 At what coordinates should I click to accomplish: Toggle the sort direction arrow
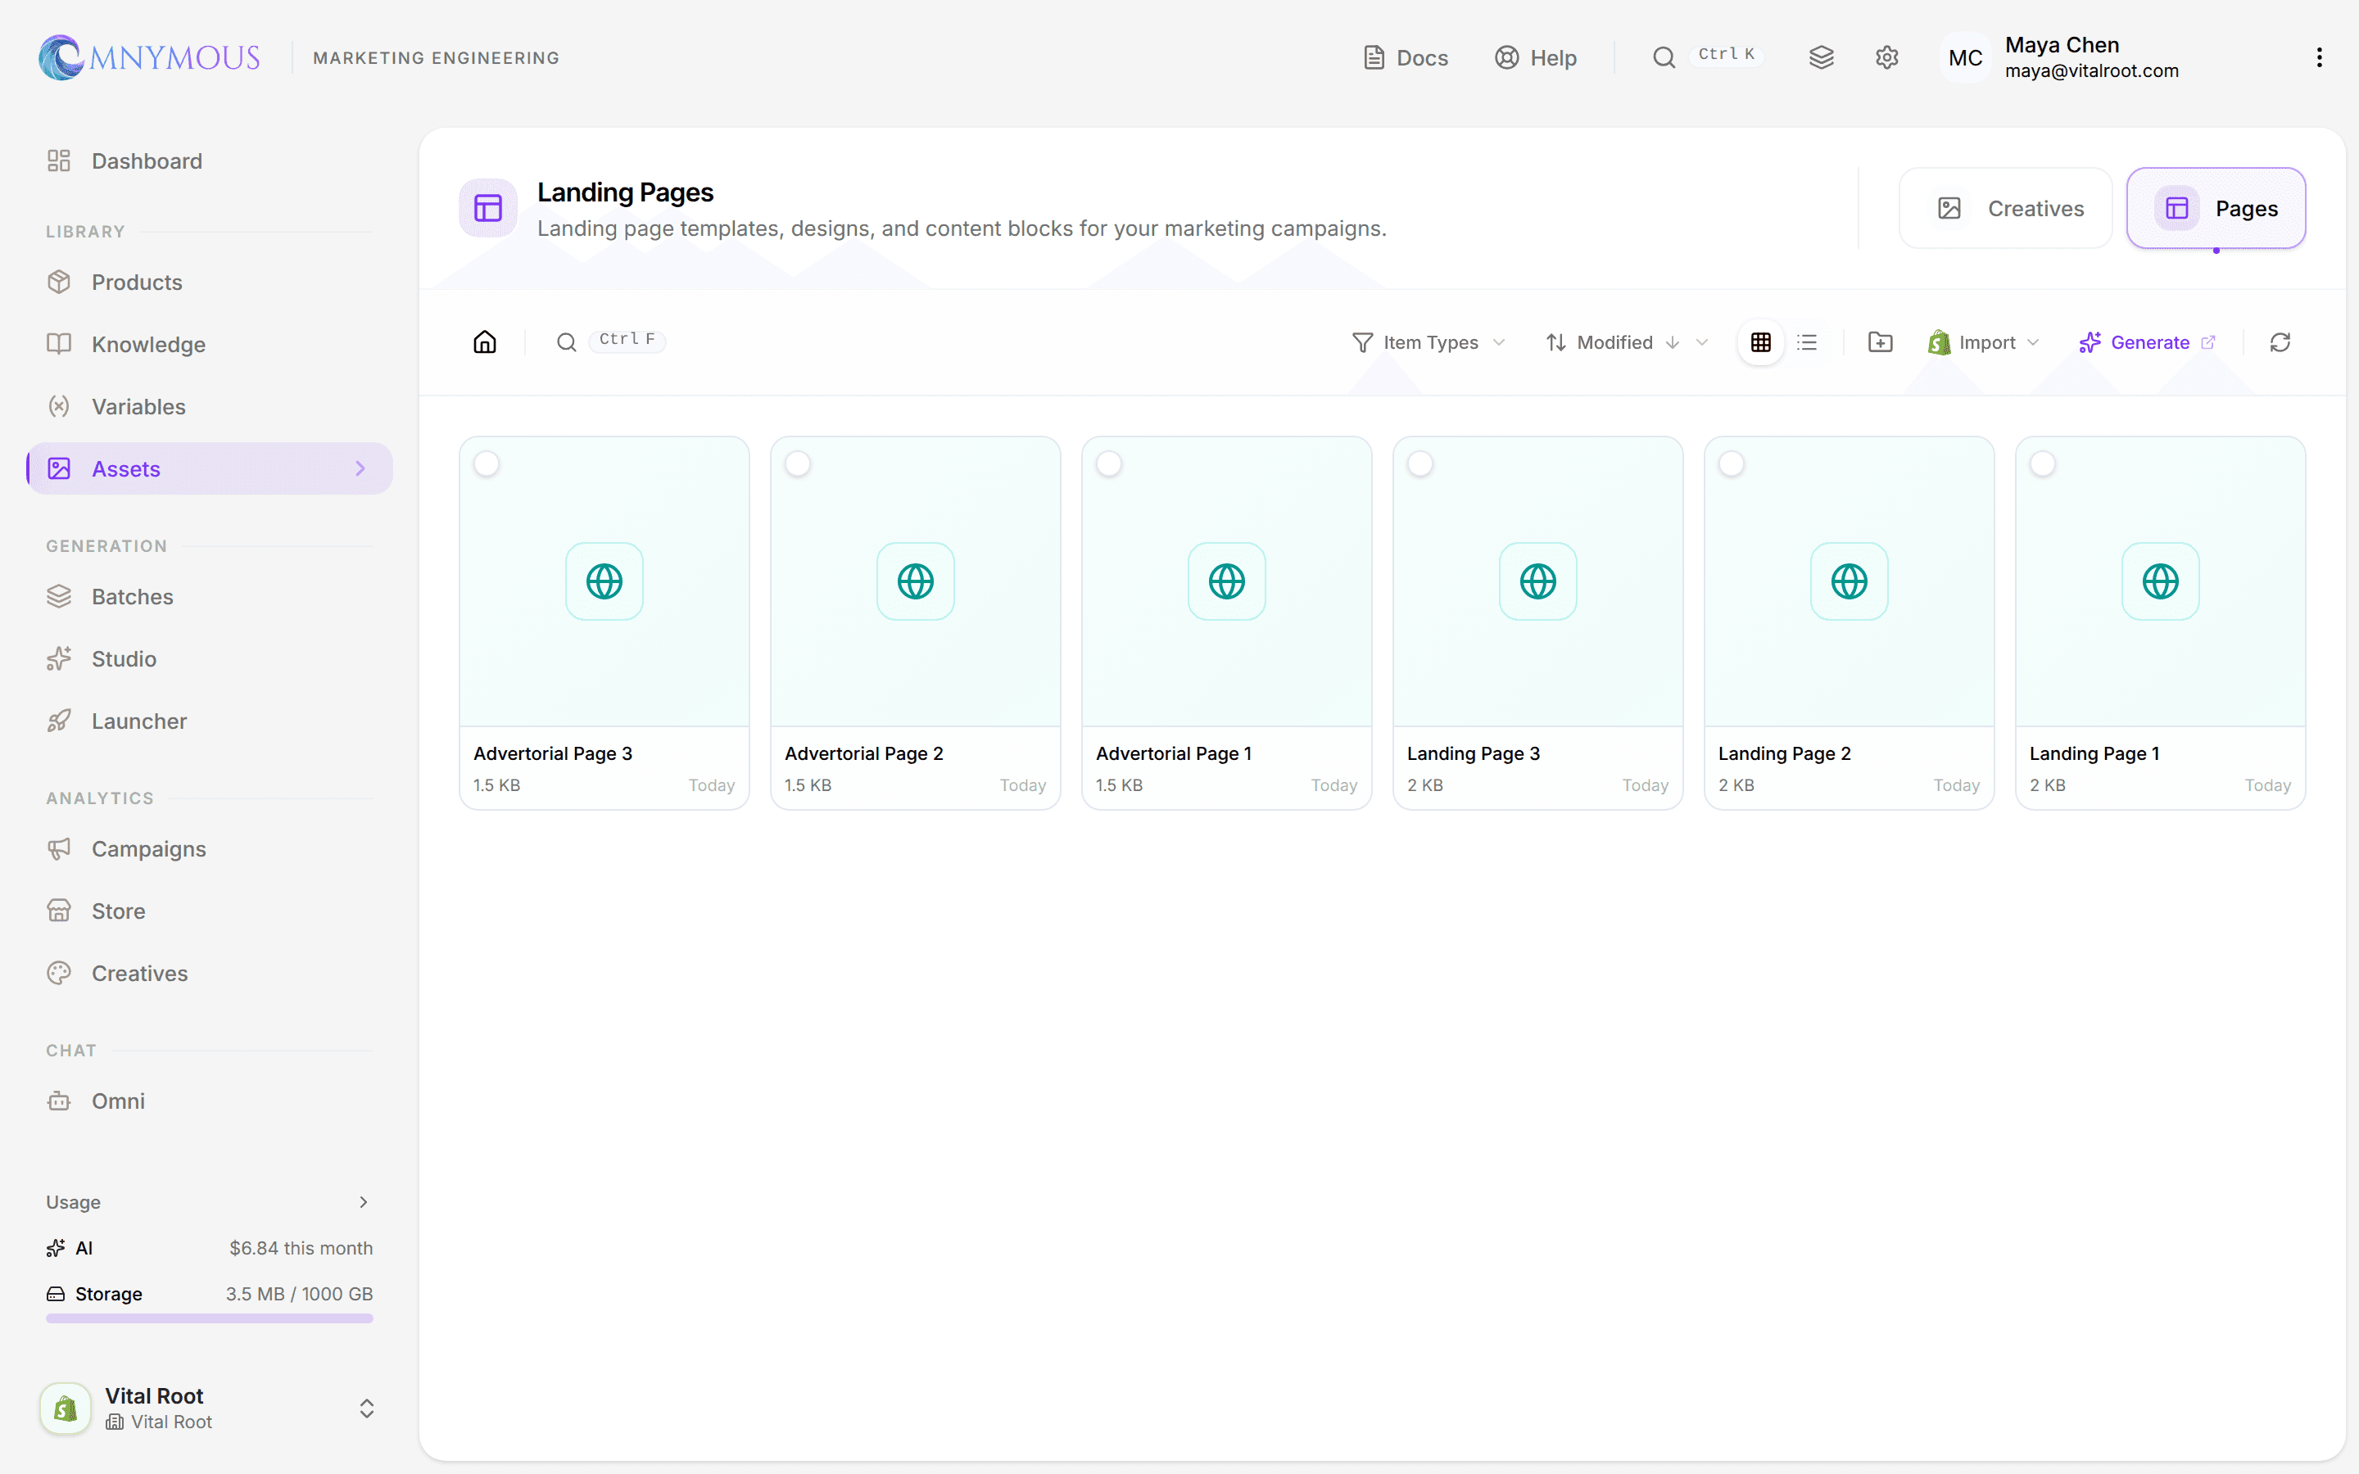pyautogui.click(x=1673, y=342)
